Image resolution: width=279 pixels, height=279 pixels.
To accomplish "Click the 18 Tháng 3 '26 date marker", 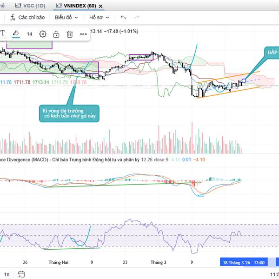I will tap(237, 263).
